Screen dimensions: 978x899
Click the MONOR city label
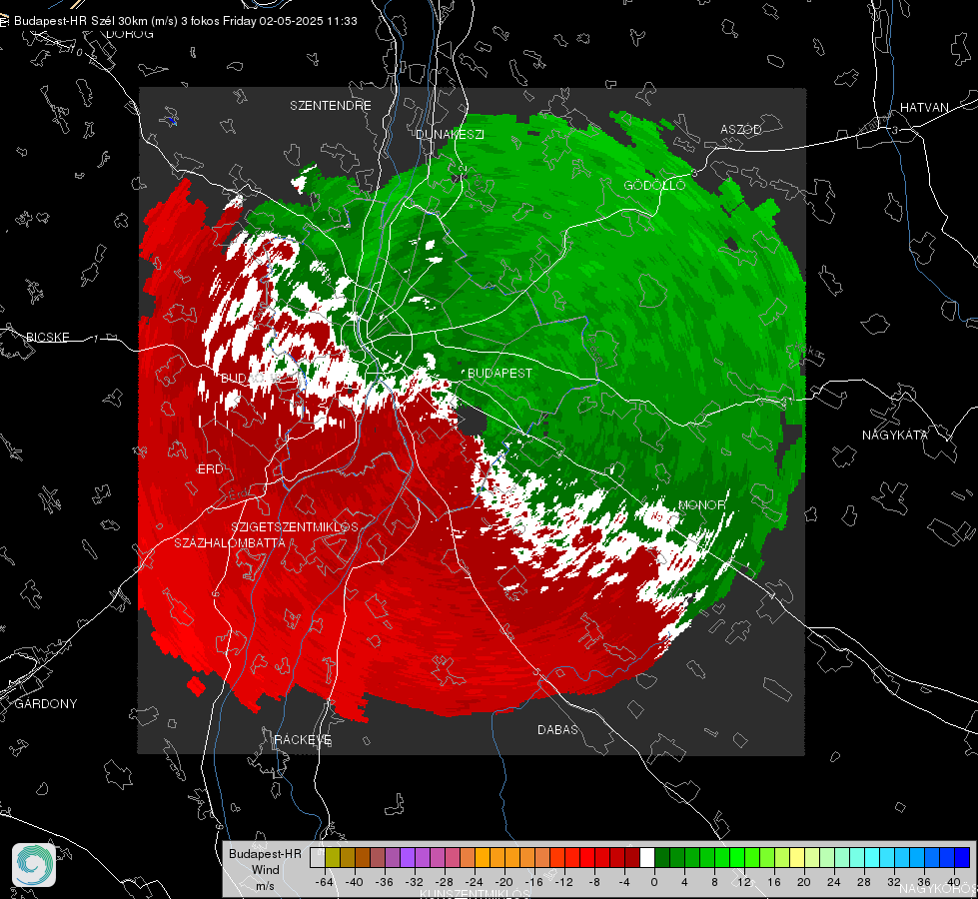[701, 504]
